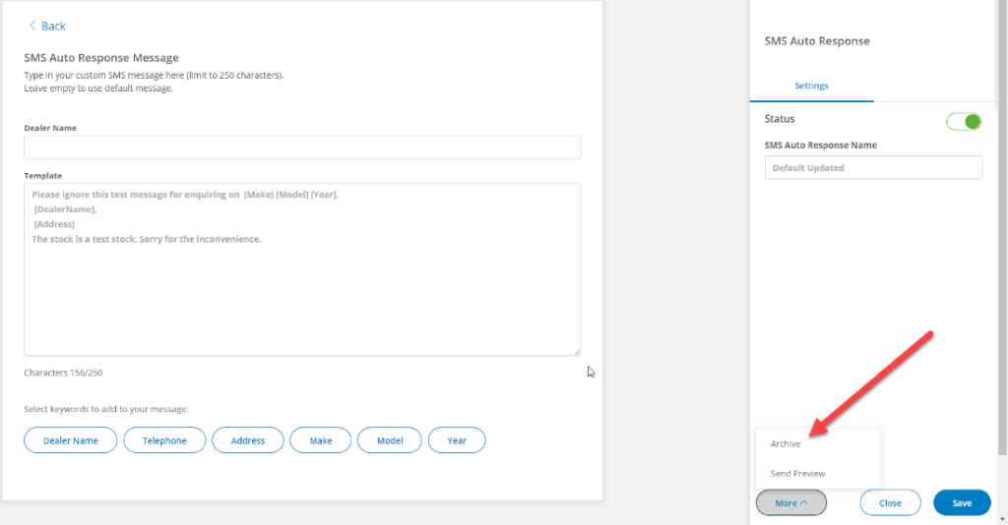Toggle the Status switch off
The image size is (1008, 525).
pos(963,122)
